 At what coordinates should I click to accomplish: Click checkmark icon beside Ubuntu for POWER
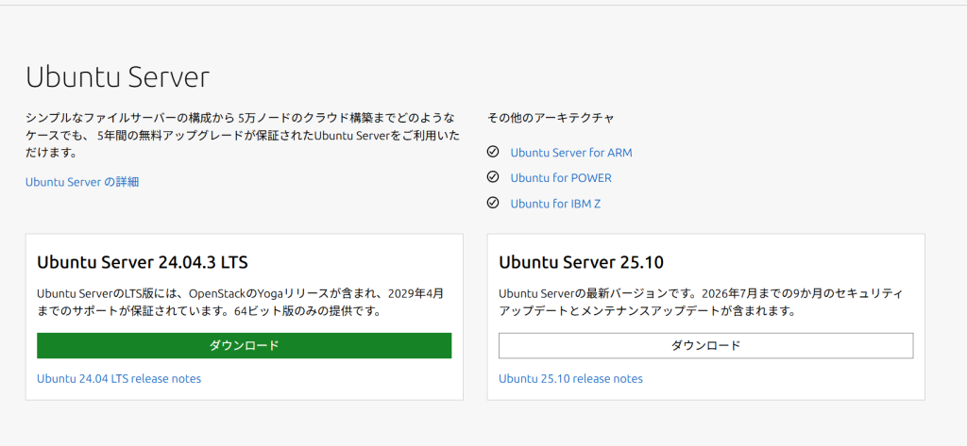click(x=492, y=177)
